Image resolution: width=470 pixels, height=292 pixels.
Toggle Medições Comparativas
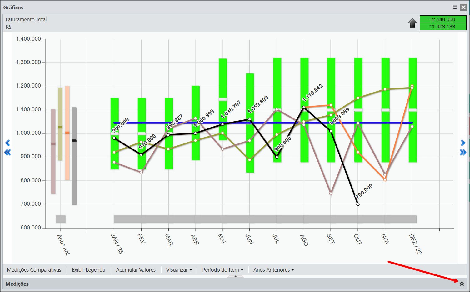(x=34, y=270)
